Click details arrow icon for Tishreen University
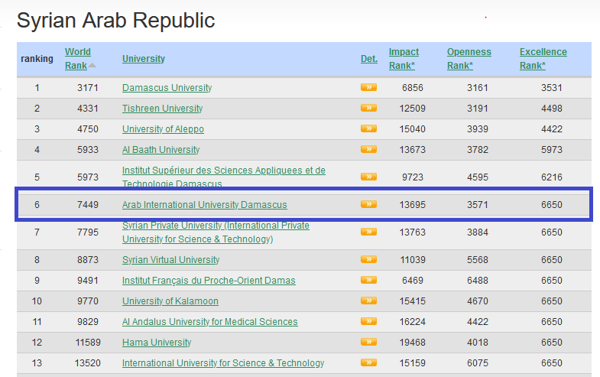This screenshot has height=377, width=600. pyautogui.click(x=368, y=108)
